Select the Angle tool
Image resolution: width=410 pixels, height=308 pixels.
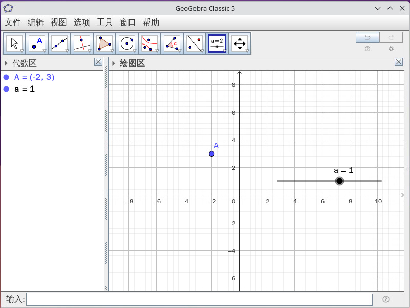coord(172,43)
